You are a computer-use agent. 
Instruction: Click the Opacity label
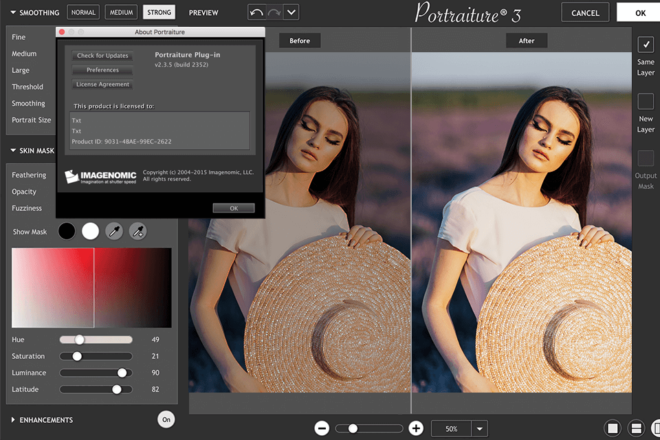pos(24,192)
